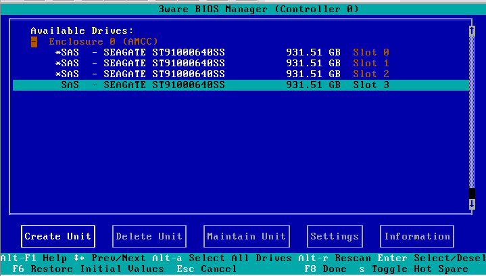The height and width of the screenshot is (276, 486).
Task: Open the Settings menu
Action: 334,236
